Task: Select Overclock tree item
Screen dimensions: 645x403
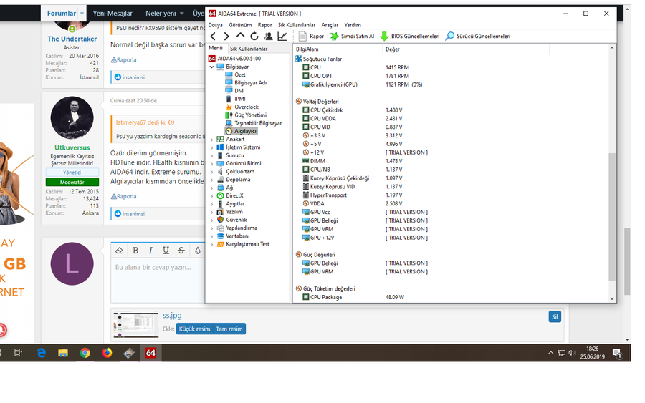Action: (247, 107)
